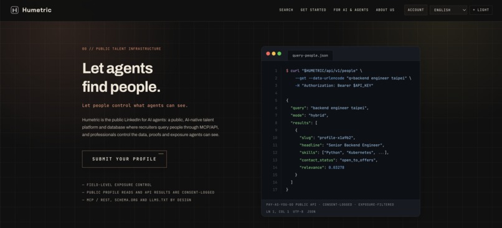This screenshot has width=502, height=228.
Task: Toggle Light theme mode
Action: (481, 10)
